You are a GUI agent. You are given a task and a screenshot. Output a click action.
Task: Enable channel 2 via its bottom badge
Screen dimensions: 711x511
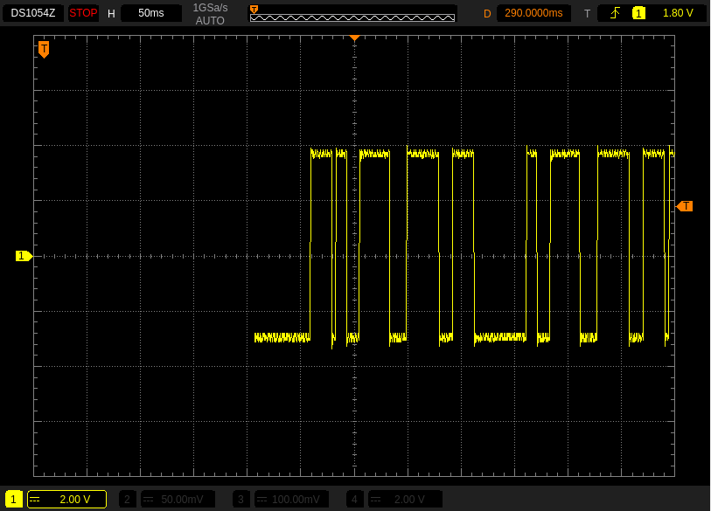click(x=128, y=500)
